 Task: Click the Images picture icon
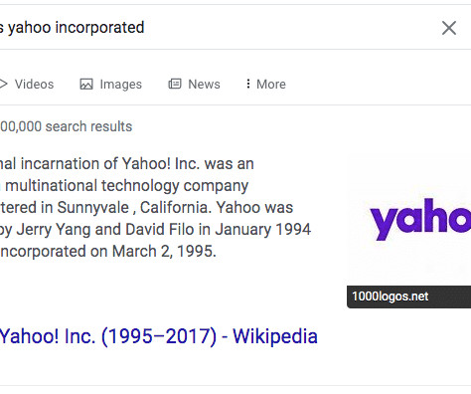point(86,84)
